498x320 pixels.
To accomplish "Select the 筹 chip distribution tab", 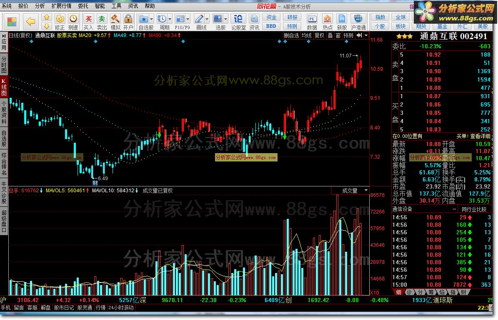I will pyautogui.click(x=431, y=292).
